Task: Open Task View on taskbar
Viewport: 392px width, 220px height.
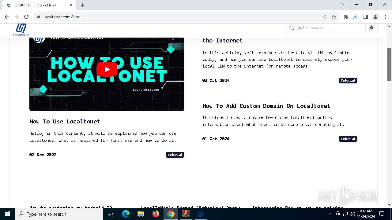Action: click(x=110, y=214)
